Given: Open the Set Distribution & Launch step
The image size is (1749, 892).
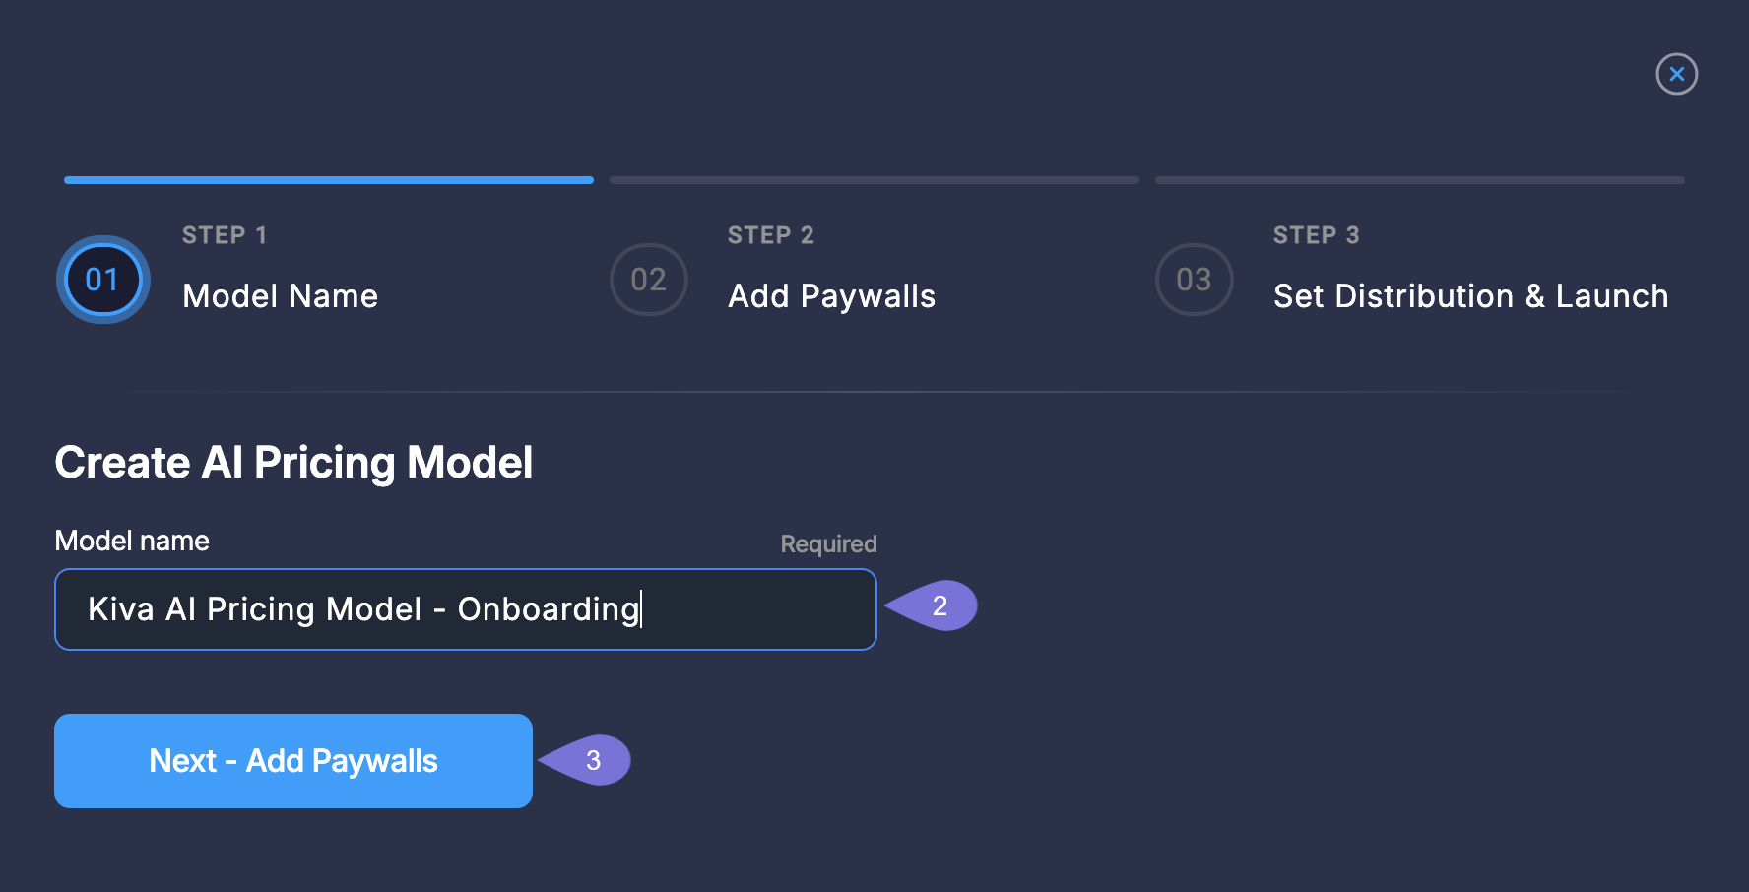Looking at the screenshot, I should pyautogui.click(x=1470, y=295).
